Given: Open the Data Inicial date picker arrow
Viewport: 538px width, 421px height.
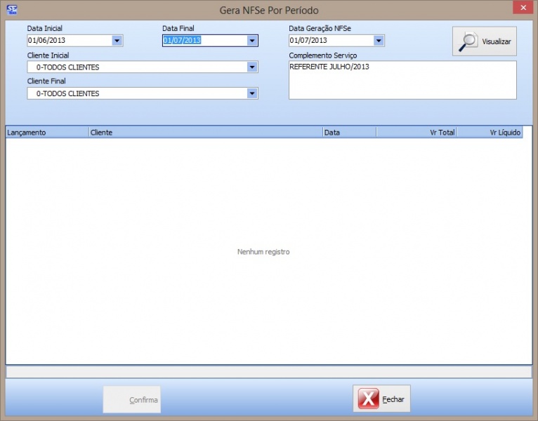Looking at the screenshot, I should [117, 41].
